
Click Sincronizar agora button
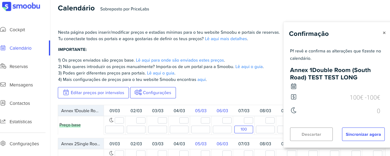coord(363,134)
